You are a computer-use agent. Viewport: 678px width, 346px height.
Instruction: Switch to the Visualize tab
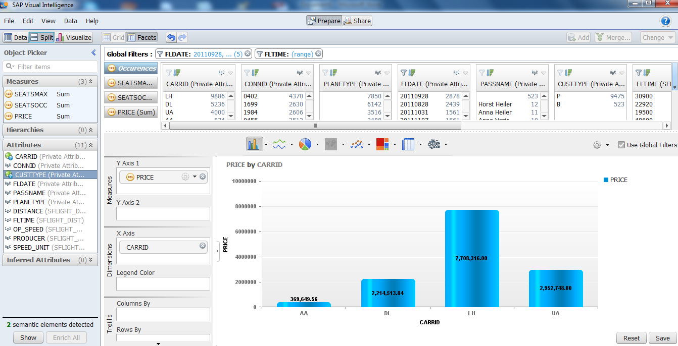coord(74,37)
